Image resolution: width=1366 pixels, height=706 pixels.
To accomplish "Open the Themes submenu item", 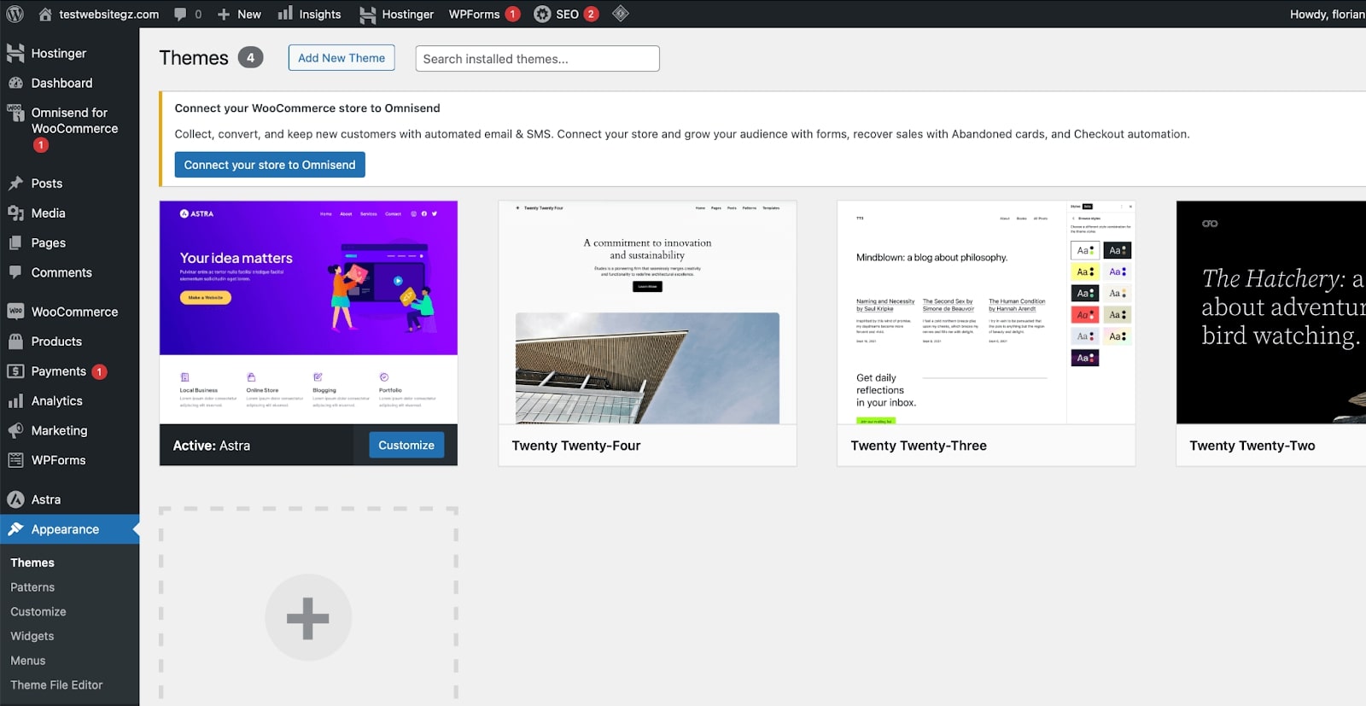I will point(32,563).
